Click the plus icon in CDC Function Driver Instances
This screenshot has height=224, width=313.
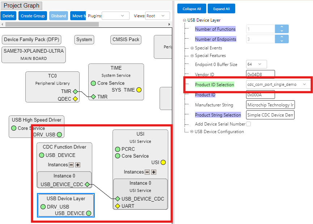[x=77, y=165]
